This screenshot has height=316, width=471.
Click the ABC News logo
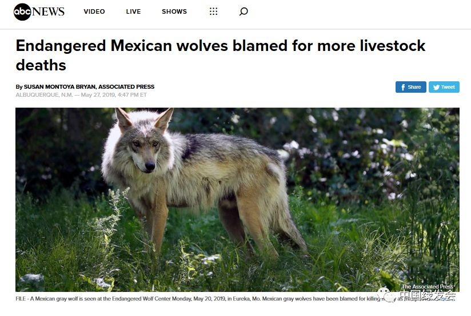click(x=39, y=12)
